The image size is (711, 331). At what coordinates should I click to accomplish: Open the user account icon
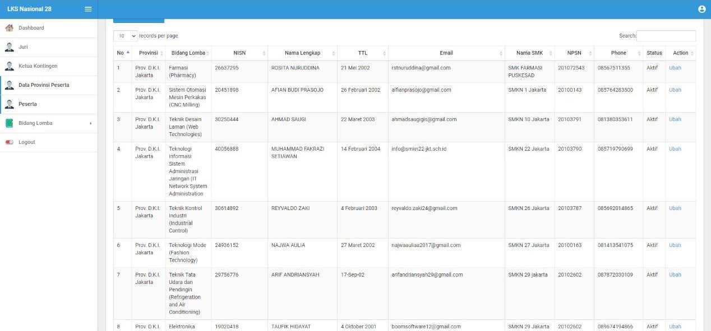coord(701,9)
